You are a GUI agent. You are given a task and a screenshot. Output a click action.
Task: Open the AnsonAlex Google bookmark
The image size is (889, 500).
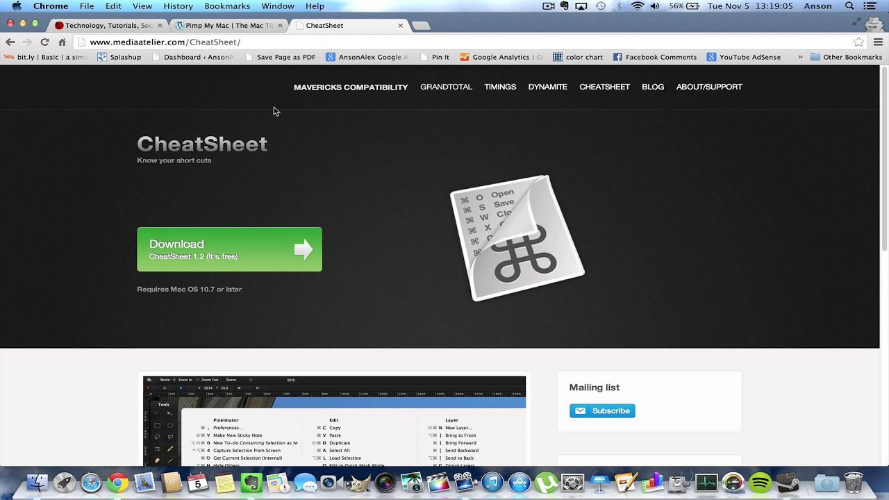point(367,57)
